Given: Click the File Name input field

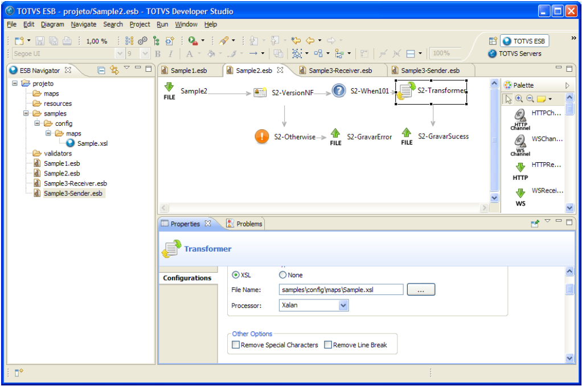Looking at the screenshot, I should [x=341, y=289].
